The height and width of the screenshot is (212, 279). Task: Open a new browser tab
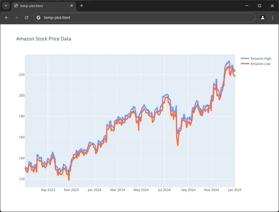pyautogui.click(x=82, y=6)
